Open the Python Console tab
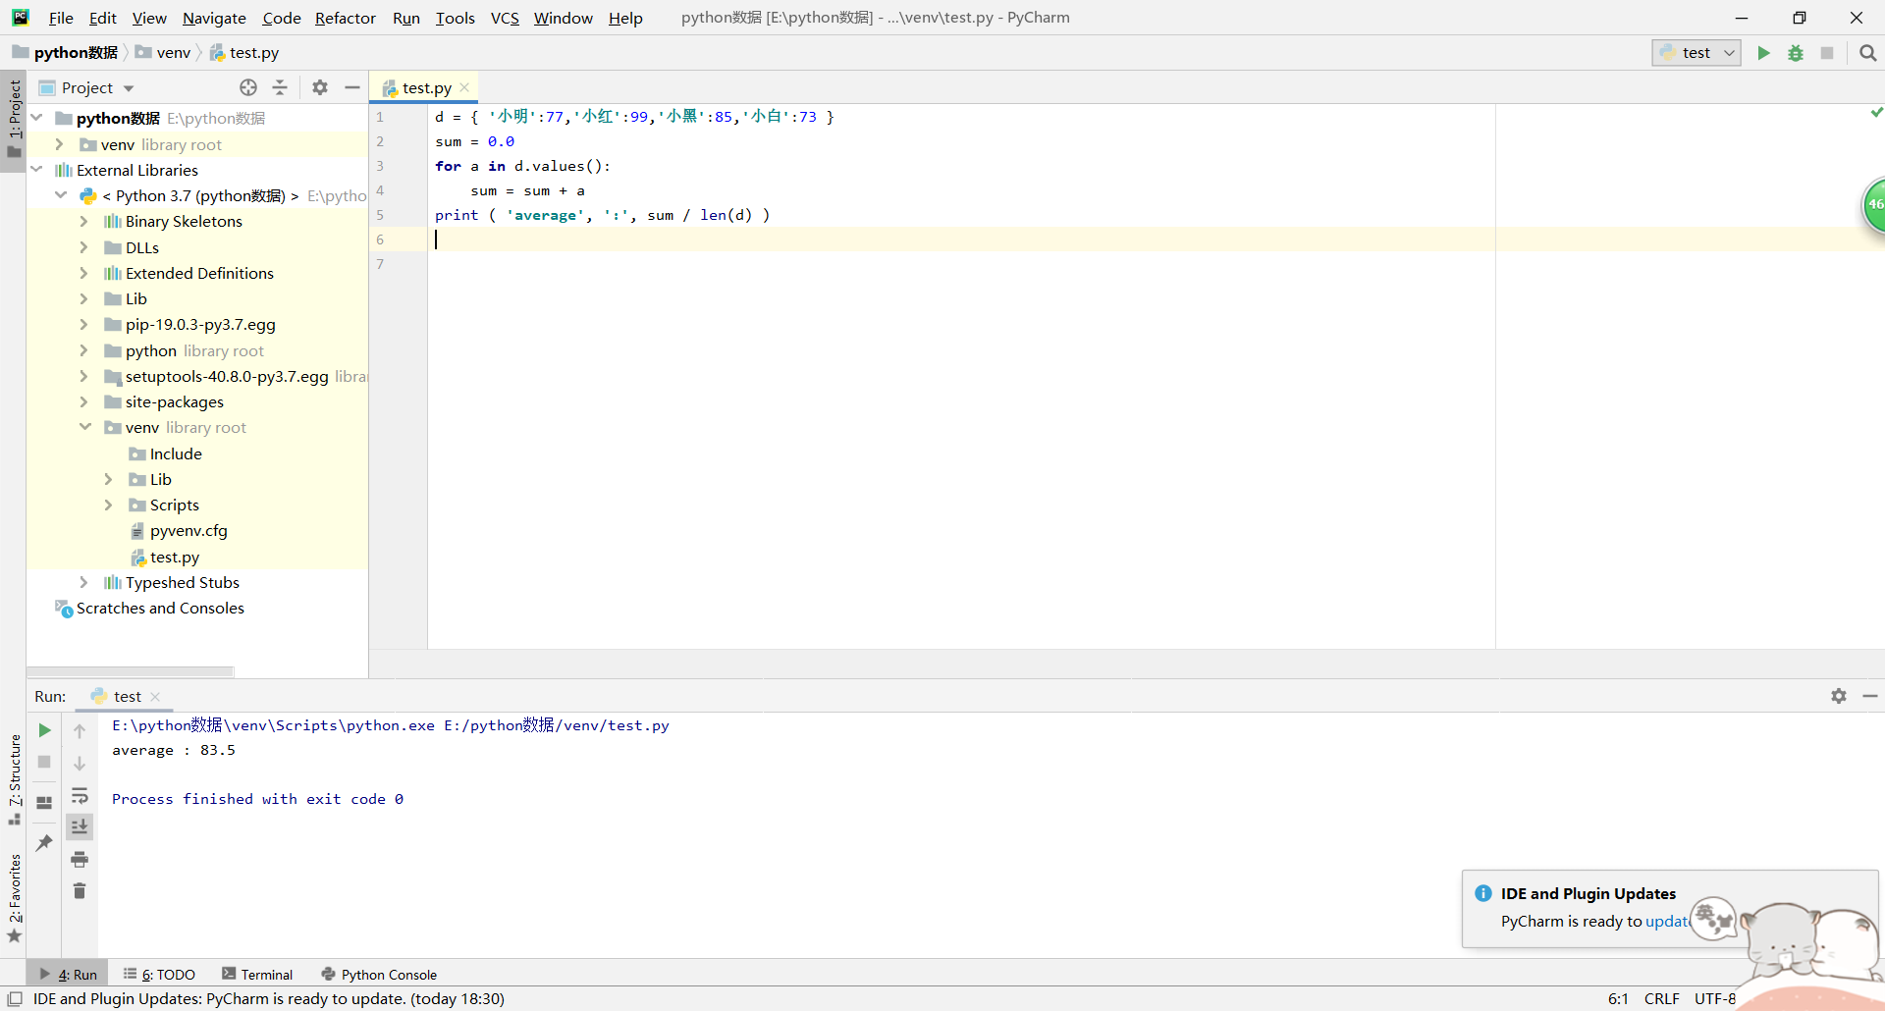Screen dimensions: 1885x1011 pyautogui.click(x=379, y=975)
